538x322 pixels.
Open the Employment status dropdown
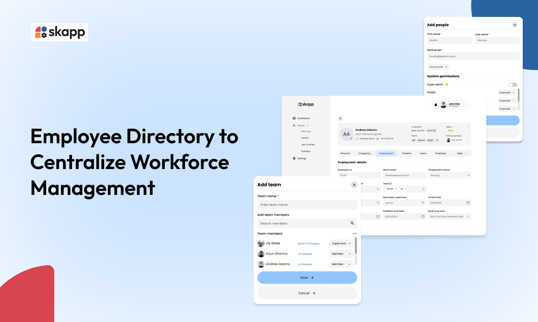(449, 175)
